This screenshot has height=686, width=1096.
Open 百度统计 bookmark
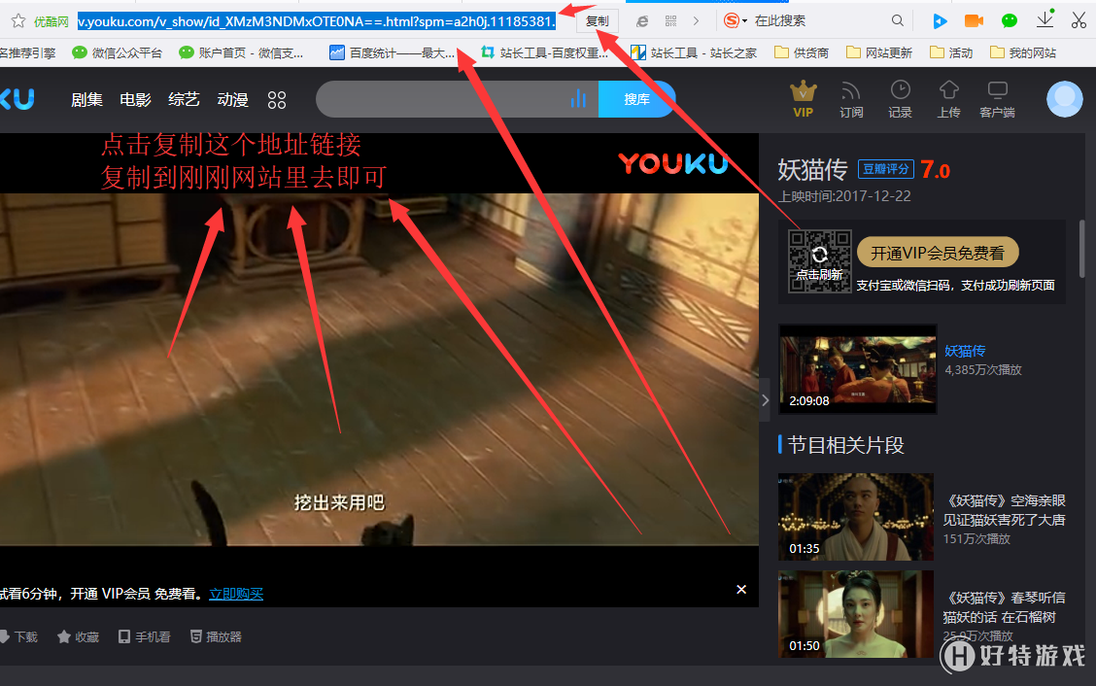[x=393, y=52]
